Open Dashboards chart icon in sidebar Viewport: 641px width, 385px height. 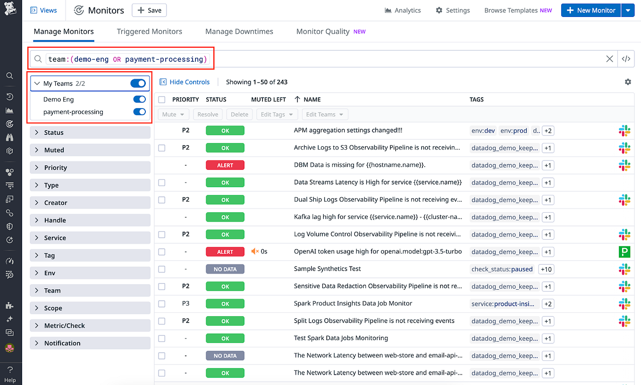click(x=9, y=110)
